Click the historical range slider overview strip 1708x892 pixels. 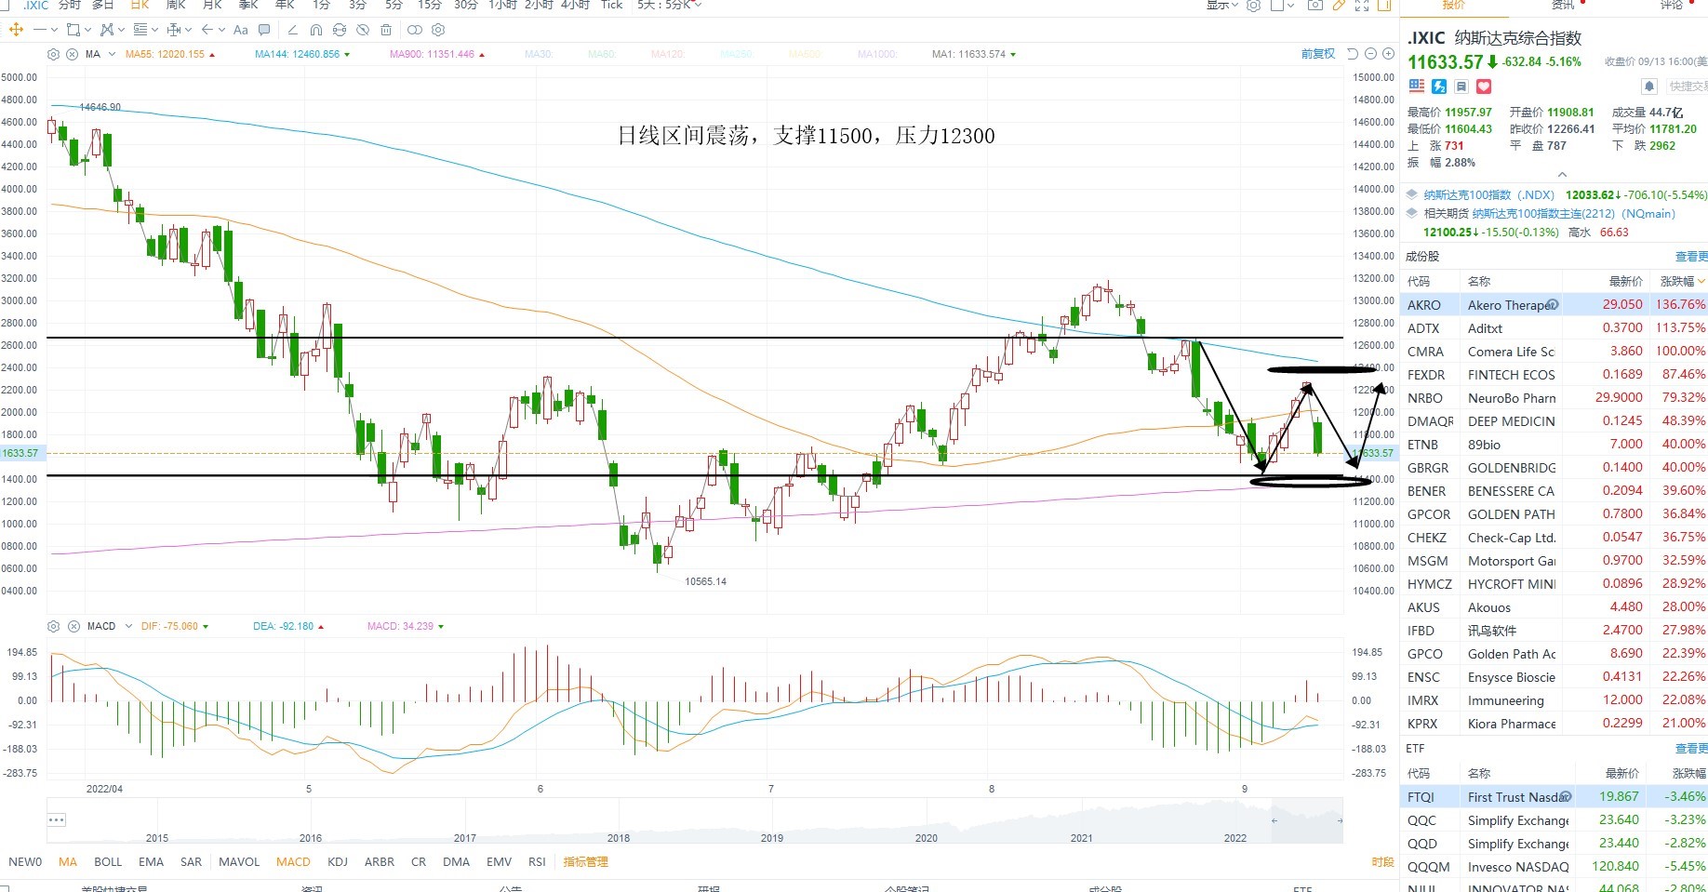[x=695, y=819]
